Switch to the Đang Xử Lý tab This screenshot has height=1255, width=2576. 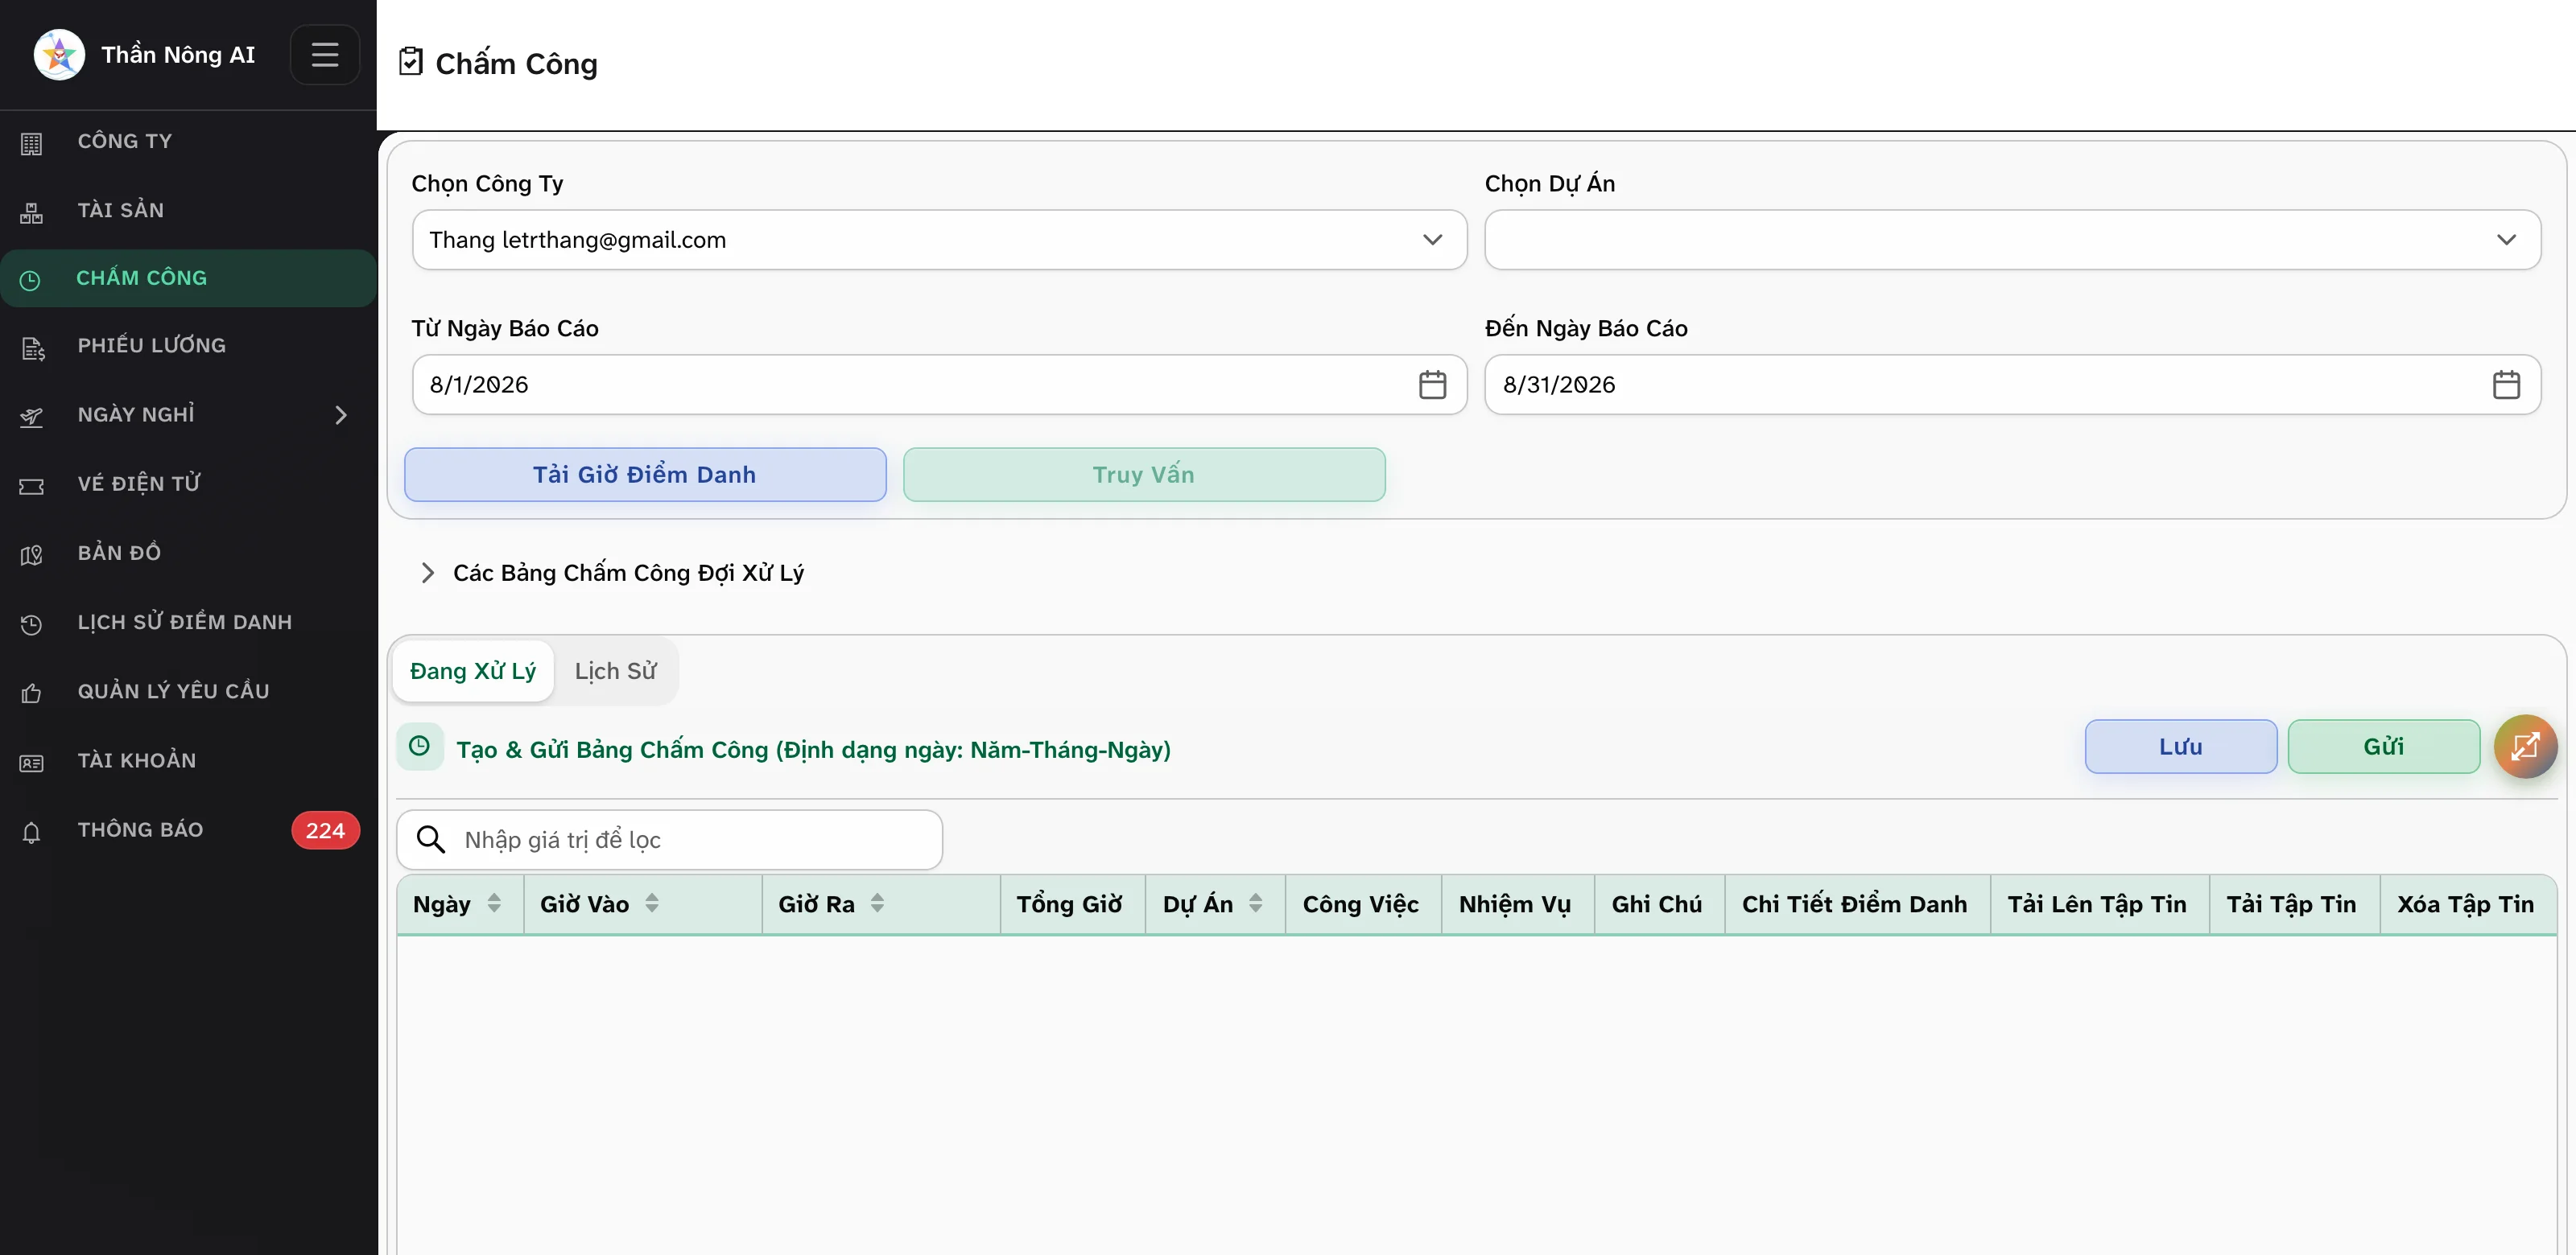click(473, 672)
